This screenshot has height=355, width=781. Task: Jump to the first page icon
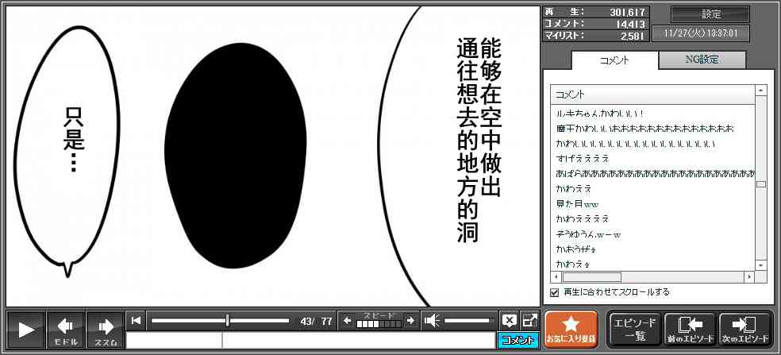pyautogui.click(x=137, y=321)
